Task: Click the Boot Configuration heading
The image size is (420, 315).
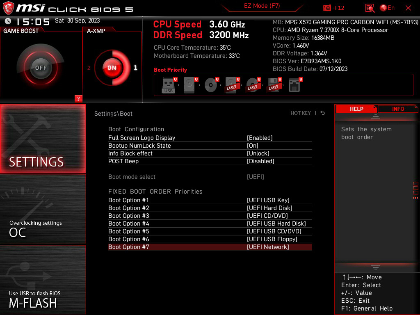Action: point(136,129)
